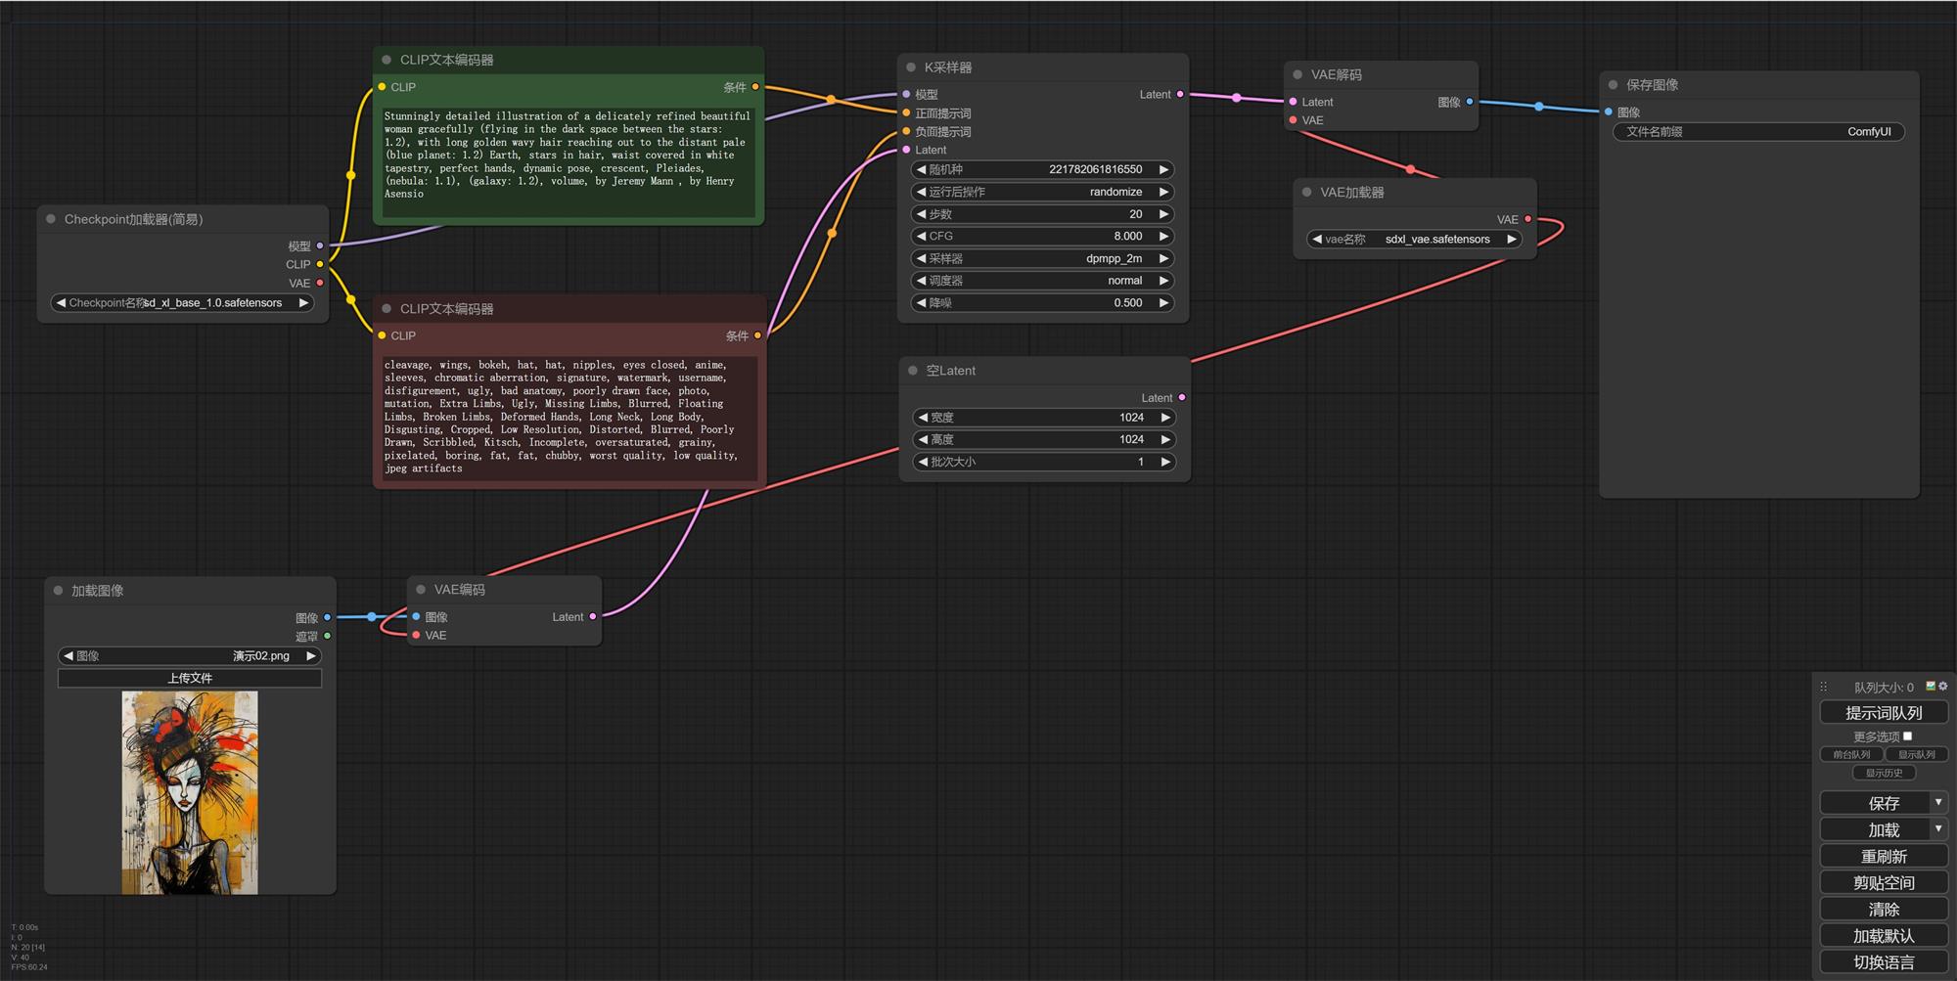
Task: Click the VAE output port on Checkpoint加载器
Action: (320, 283)
